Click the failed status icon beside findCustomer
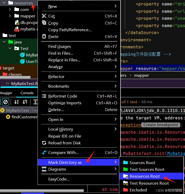The image size is (185, 194). (x=8, y=117)
